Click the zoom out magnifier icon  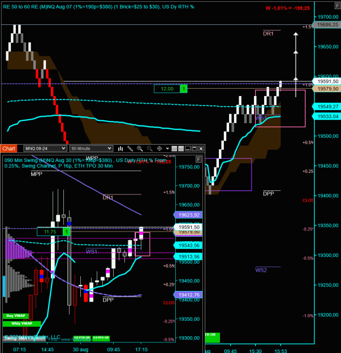[149, 149]
